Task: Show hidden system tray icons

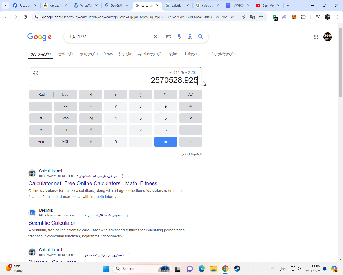Action: coord(273,269)
